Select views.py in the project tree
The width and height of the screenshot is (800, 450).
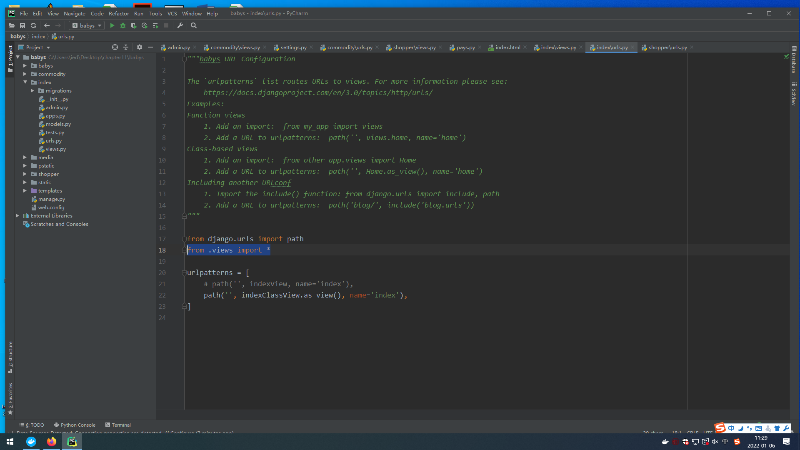(55, 149)
